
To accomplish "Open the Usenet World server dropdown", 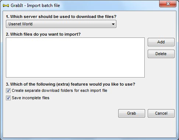I will pyautogui.click(x=61, y=24).
